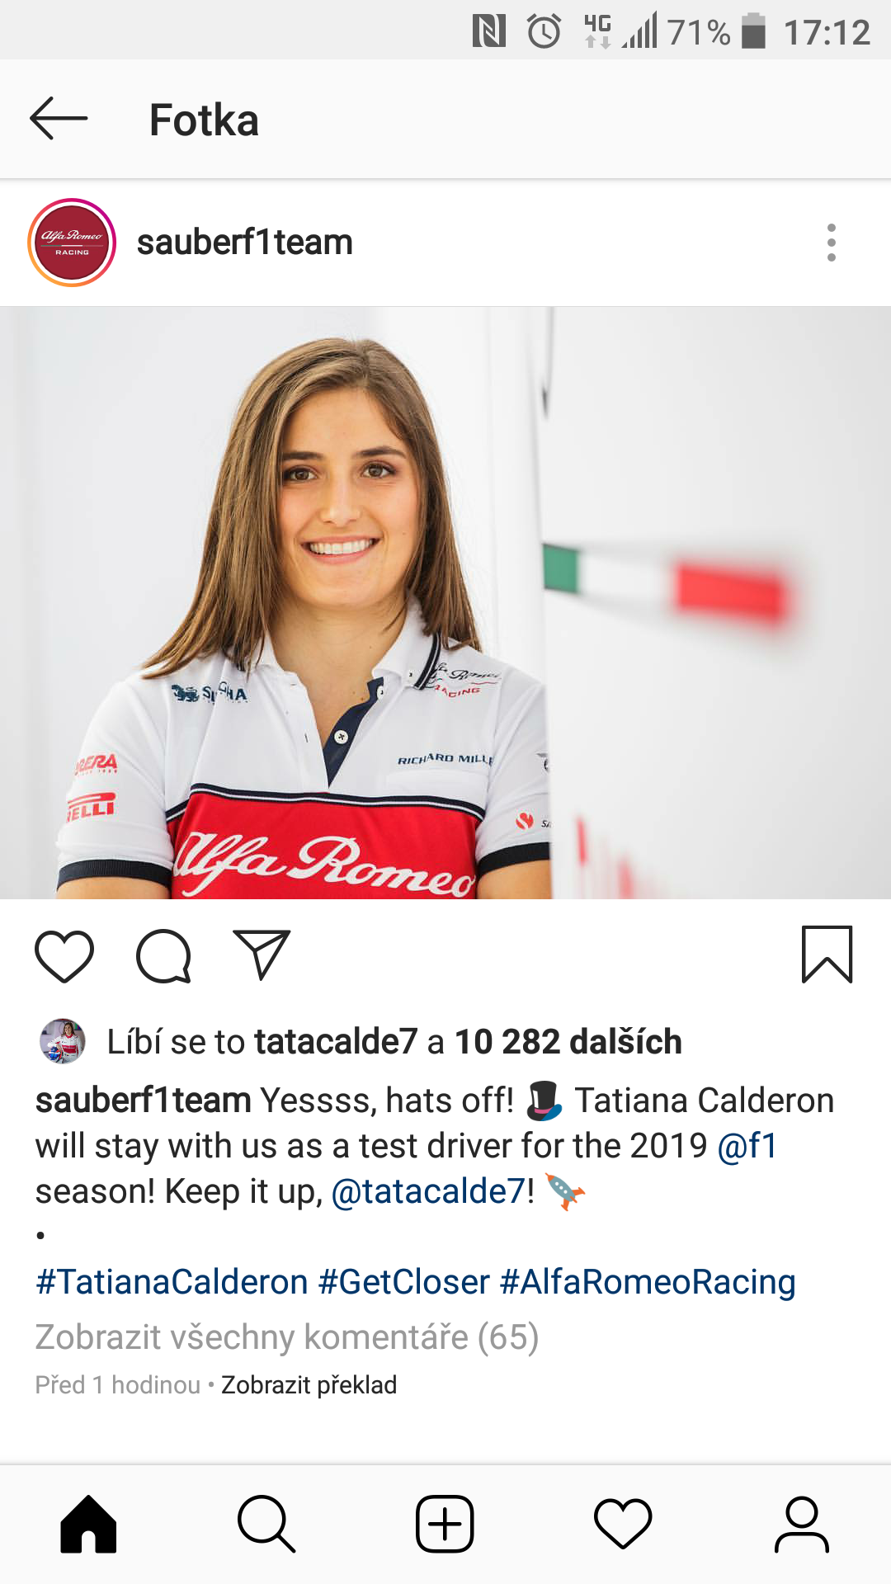Screen dimensions: 891x1584
Task: Save the post with bookmark icon
Action: (827, 955)
